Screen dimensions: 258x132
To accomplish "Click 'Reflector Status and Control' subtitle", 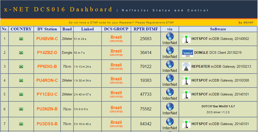I will (x=165, y=10).
